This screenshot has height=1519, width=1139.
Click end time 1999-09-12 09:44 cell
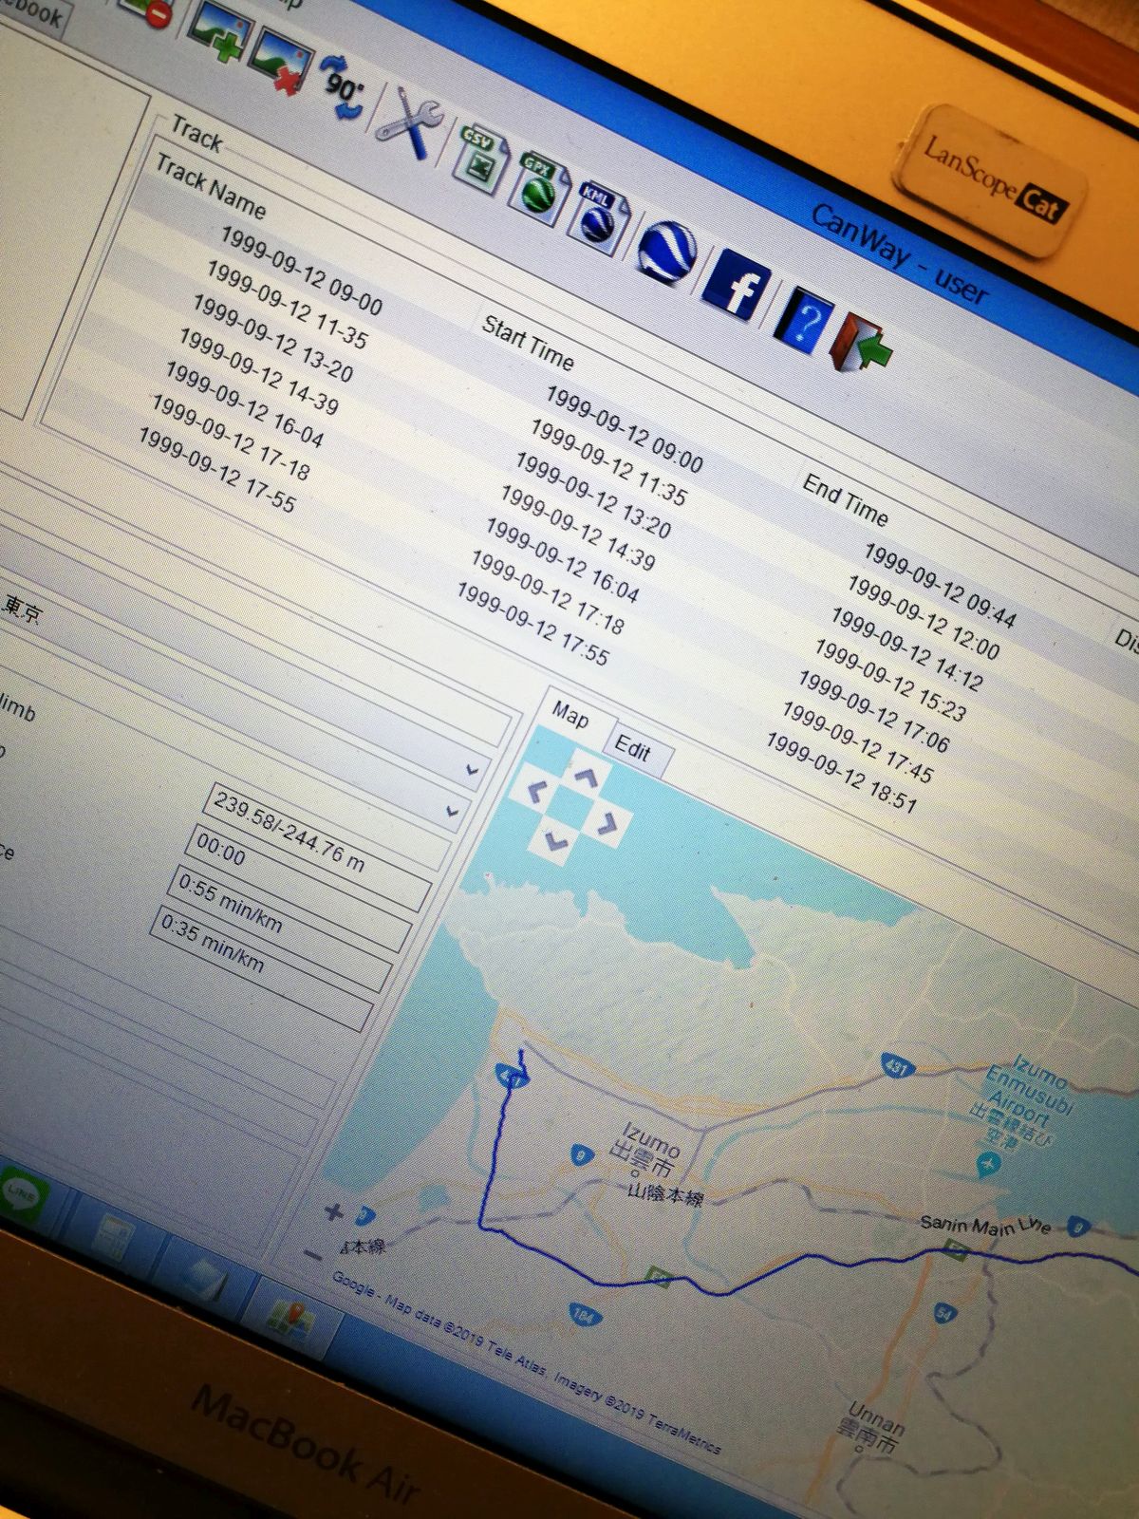pyautogui.click(x=941, y=586)
